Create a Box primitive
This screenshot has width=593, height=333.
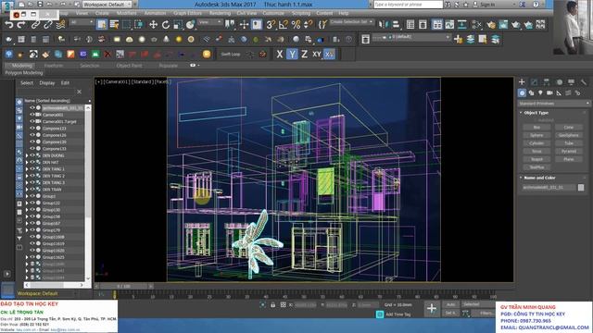pyautogui.click(x=536, y=128)
